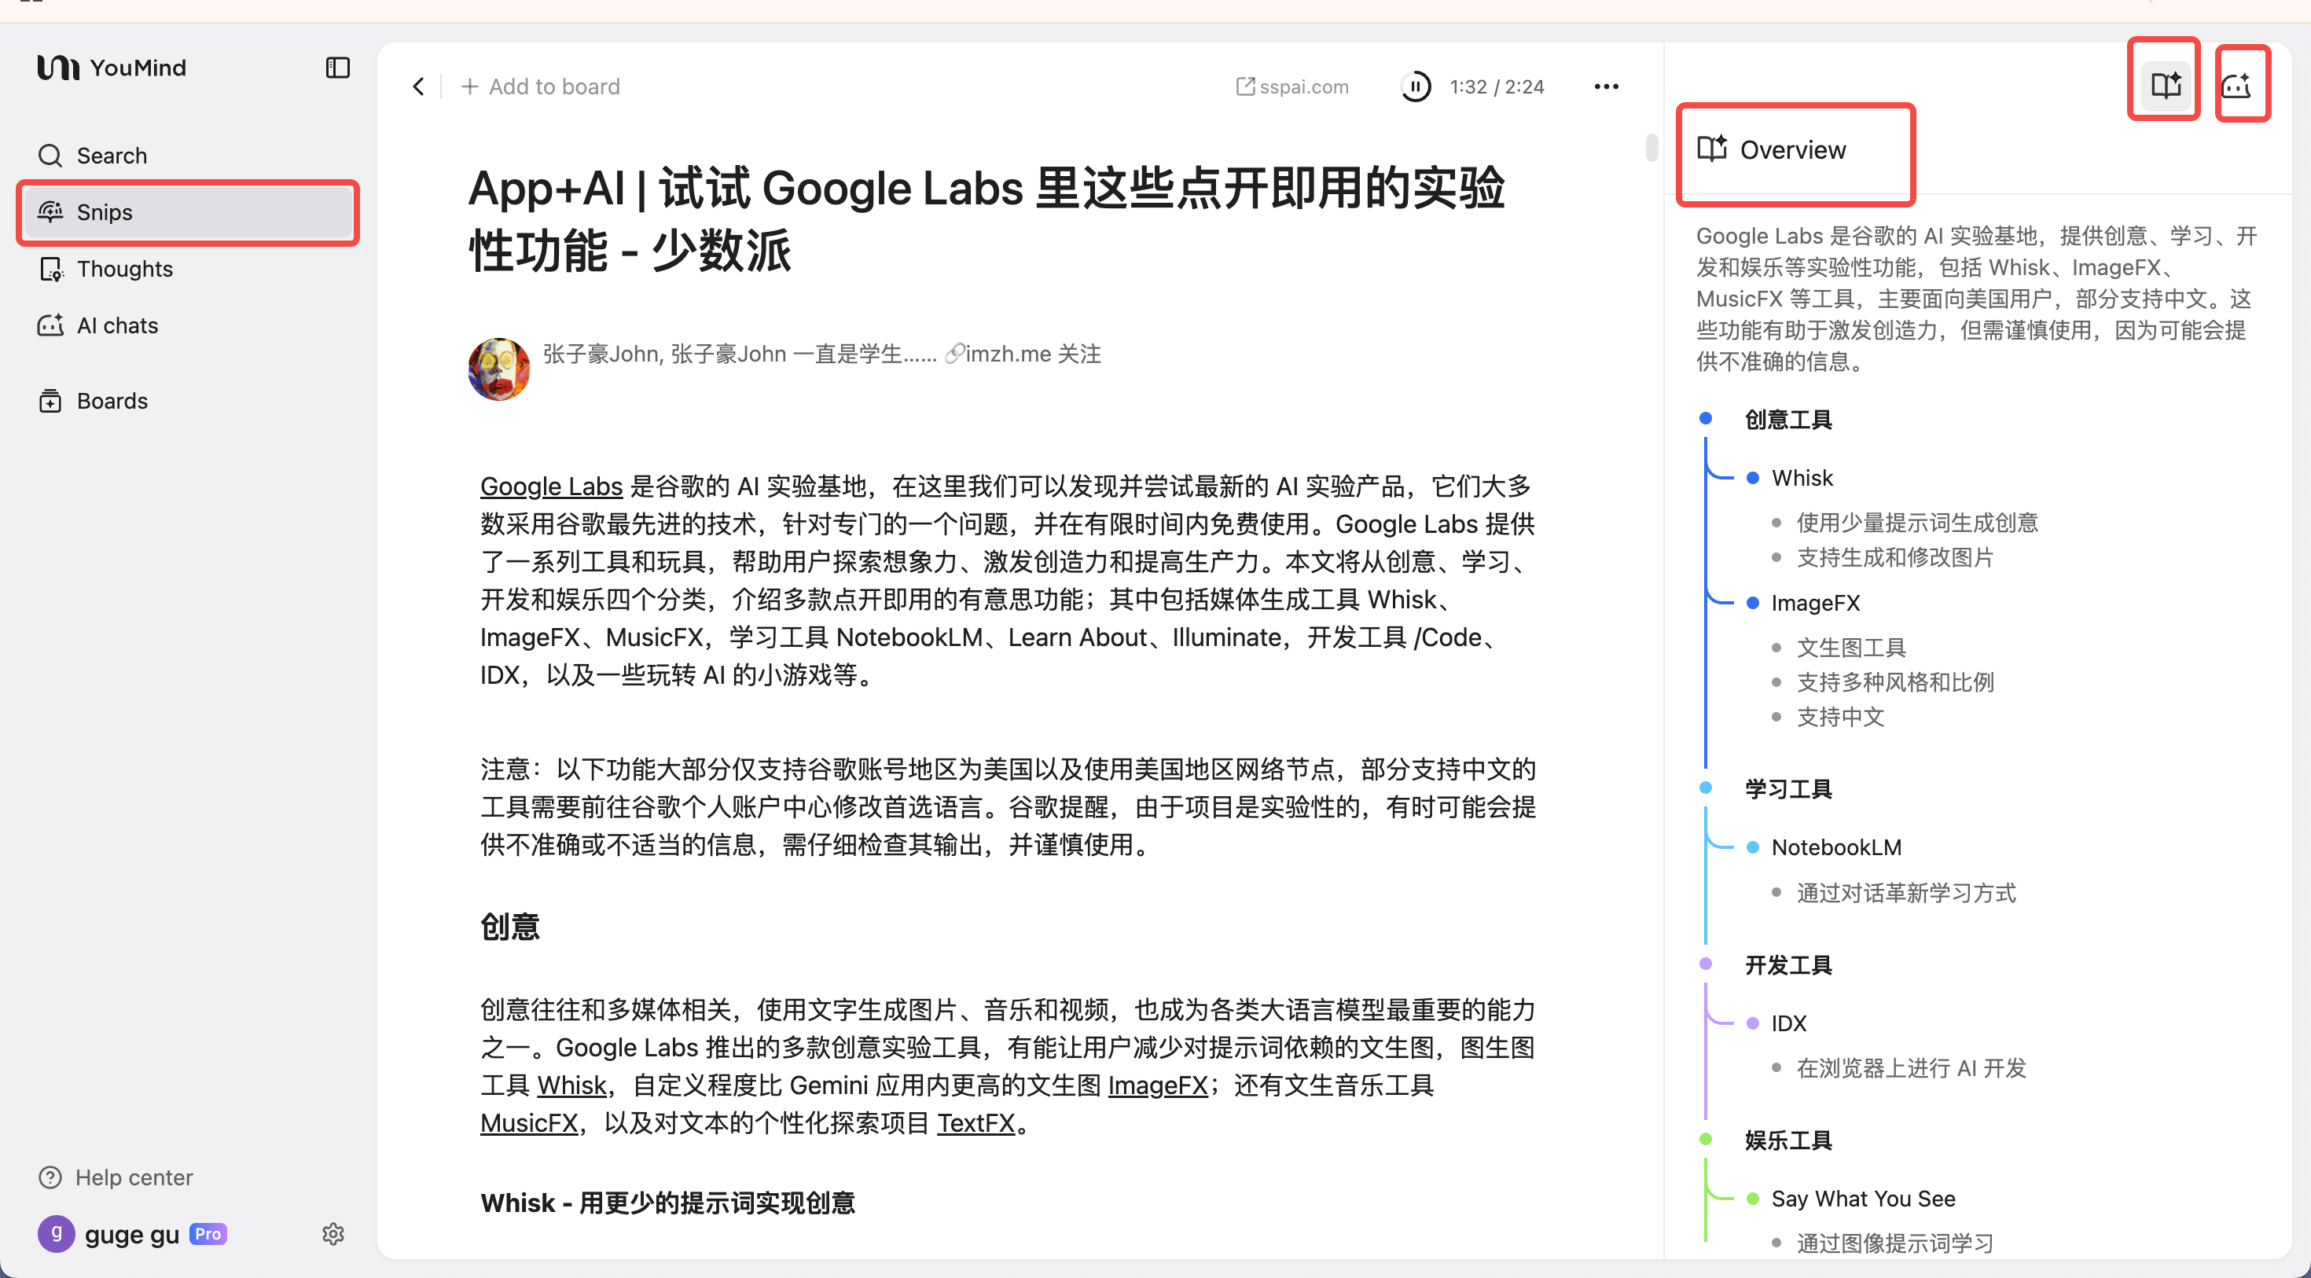This screenshot has height=1278, width=2311.
Task: Open the TextFX link in the article
Action: [976, 1123]
